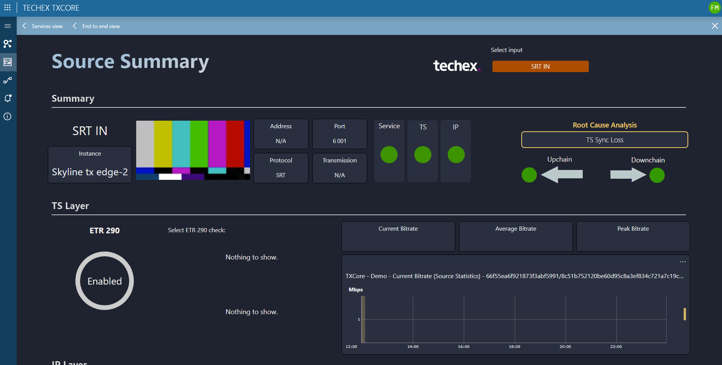The image size is (722, 365).
Task: Go back to End to end view
Action: tap(101, 26)
